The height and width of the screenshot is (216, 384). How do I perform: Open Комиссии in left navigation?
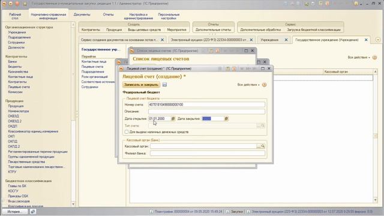[15, 92]
